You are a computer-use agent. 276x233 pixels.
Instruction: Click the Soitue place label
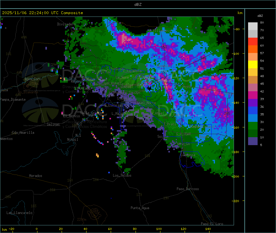point(163,137)
